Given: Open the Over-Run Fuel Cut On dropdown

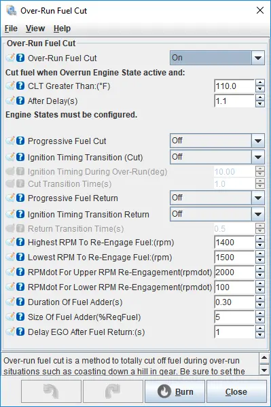Looking at the screenshot, I should (217, 58).
